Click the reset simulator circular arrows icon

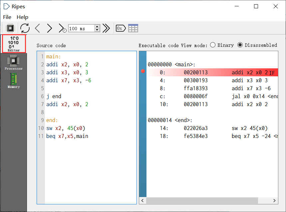coord(25,28)
